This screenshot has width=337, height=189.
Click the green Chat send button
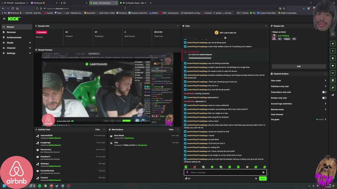tap(263, 178)
